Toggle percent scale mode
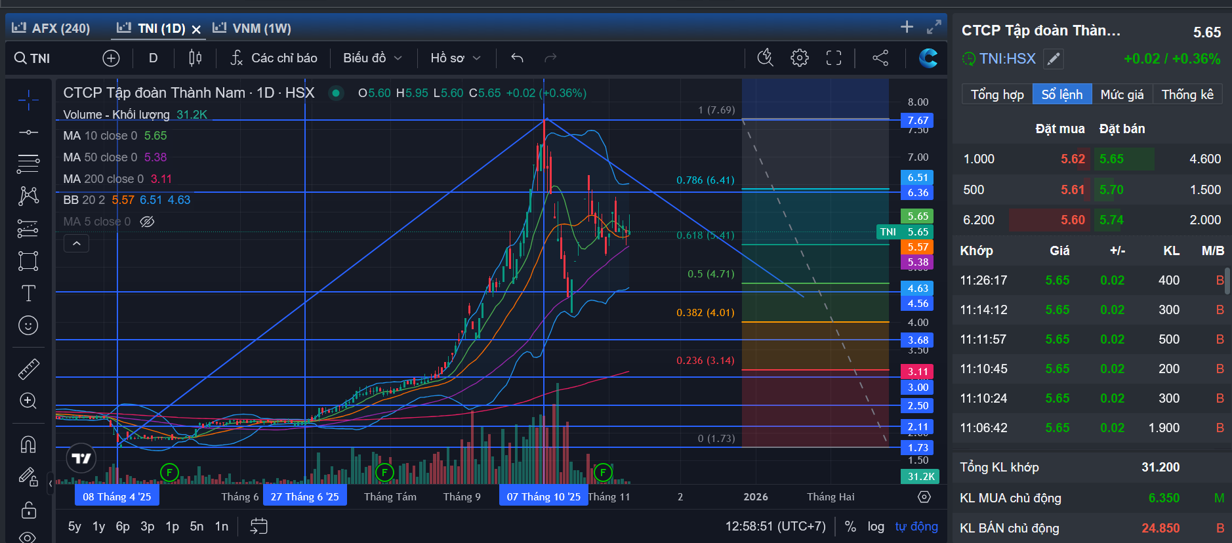 [x=850, y=527]
